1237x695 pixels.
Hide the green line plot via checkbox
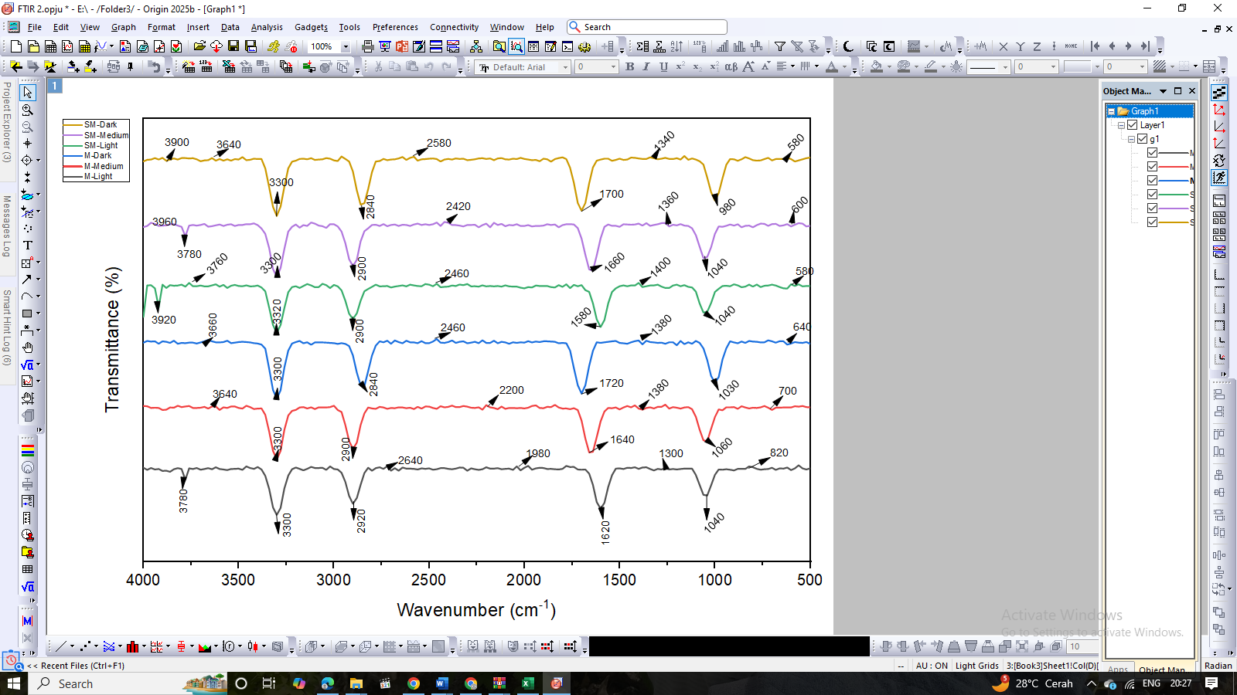1152,195
